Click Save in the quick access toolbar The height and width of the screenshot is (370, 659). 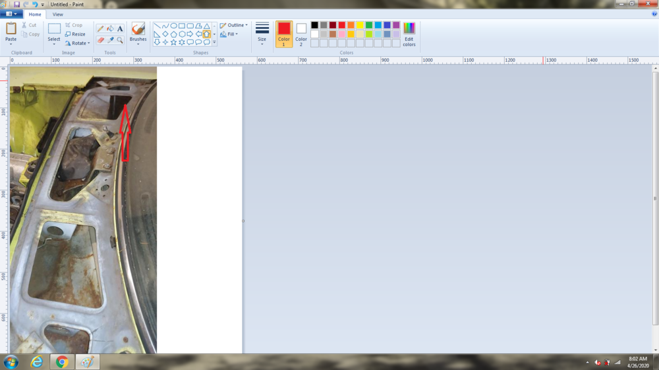click(x=17, y=4)
